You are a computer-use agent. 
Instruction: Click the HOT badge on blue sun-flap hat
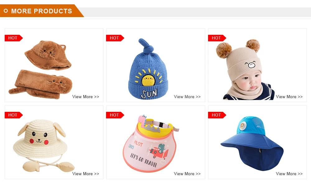coord(217,115)
